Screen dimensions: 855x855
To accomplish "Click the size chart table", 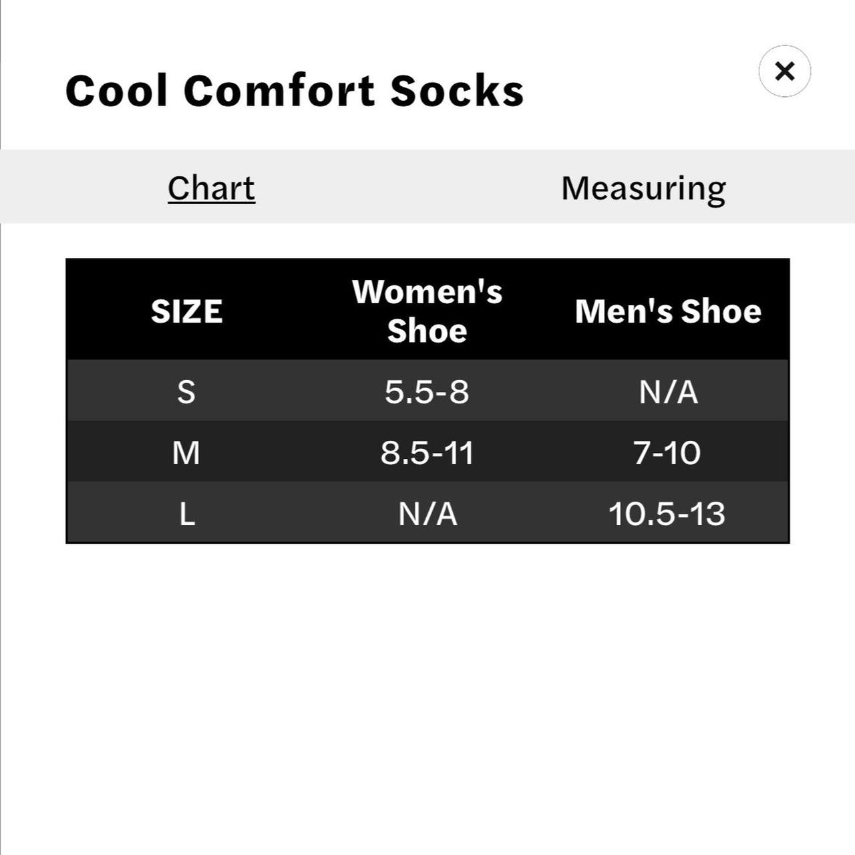I will point(427,401).
